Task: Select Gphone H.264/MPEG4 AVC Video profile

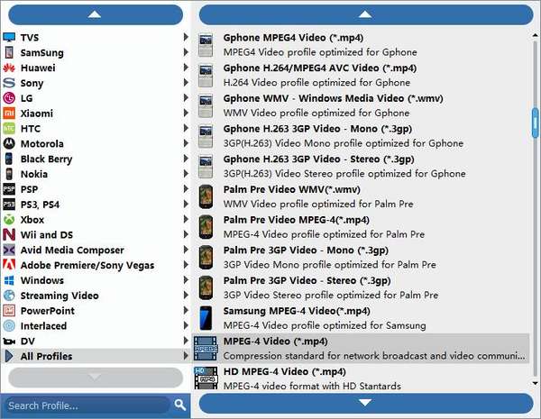Action: 361,75
